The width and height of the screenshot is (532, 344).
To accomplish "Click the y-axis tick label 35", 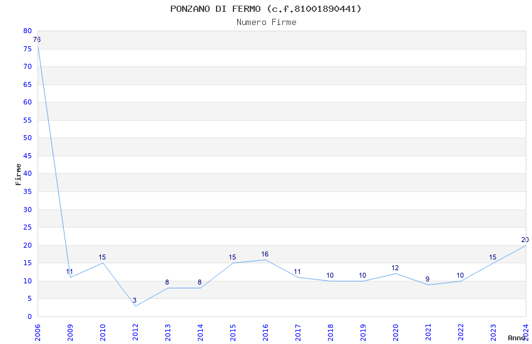I will click(x=28, y=191).
